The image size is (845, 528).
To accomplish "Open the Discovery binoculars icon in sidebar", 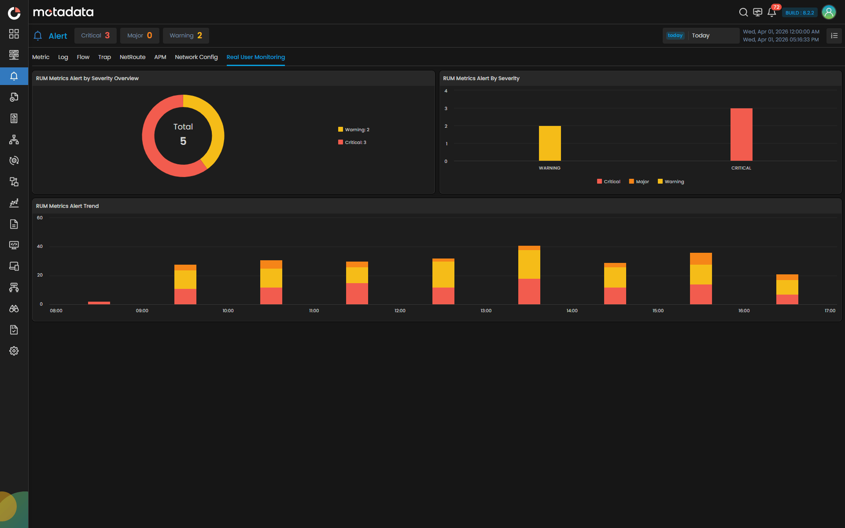I will point(14,308).
